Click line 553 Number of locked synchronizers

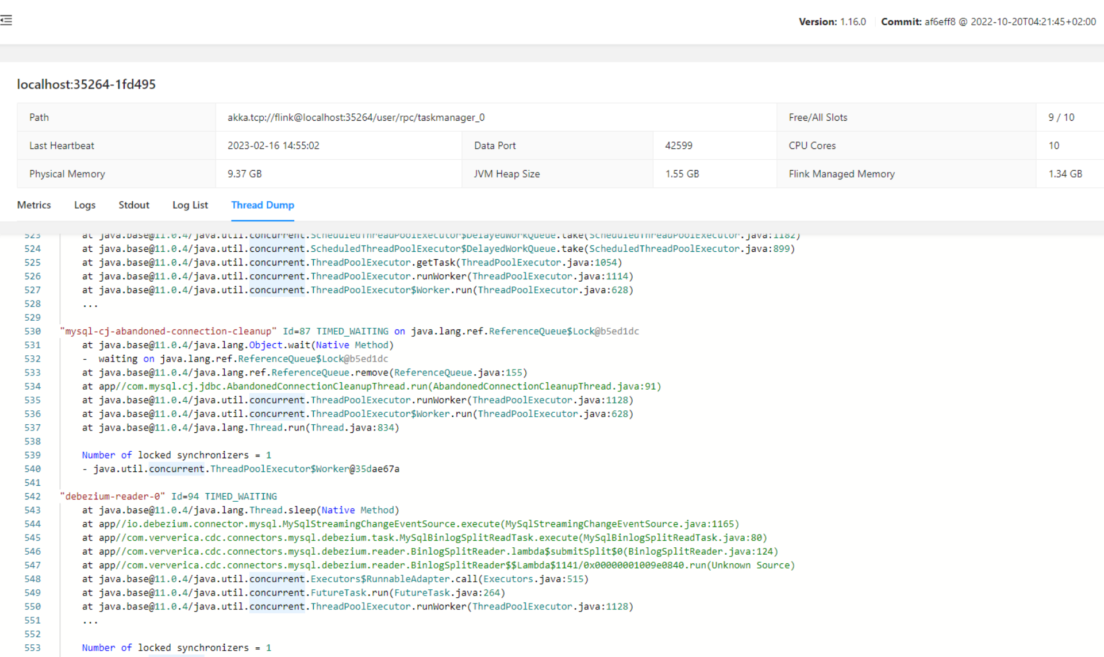point(176,648)
